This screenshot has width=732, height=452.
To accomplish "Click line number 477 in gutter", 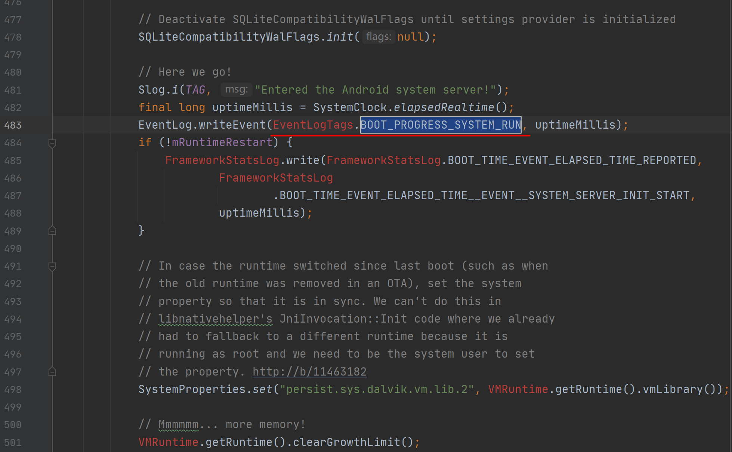I will 13,19.
